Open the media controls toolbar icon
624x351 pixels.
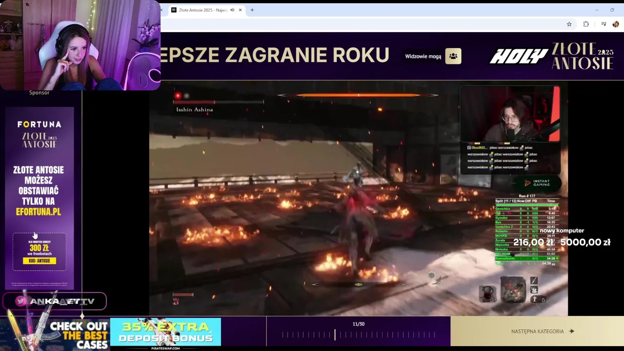pyautogui.click(x=603, y=24)
